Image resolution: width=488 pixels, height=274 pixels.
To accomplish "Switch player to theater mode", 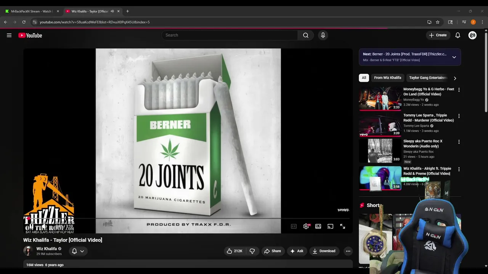I will coord(318,226).
